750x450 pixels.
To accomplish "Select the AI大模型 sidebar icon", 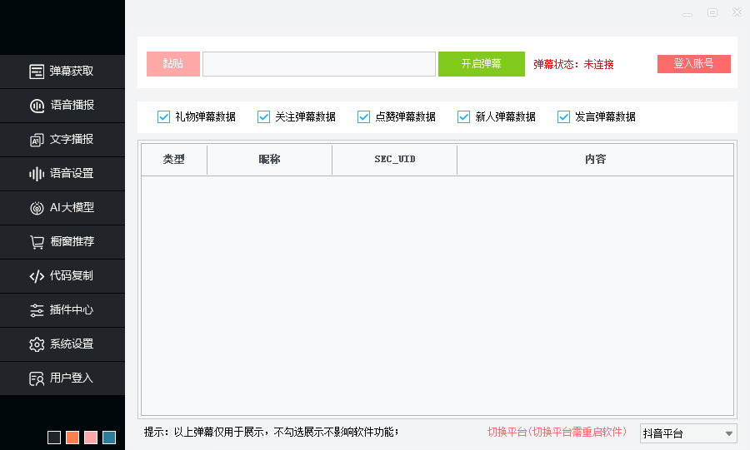I will click(x=37, y=208).
